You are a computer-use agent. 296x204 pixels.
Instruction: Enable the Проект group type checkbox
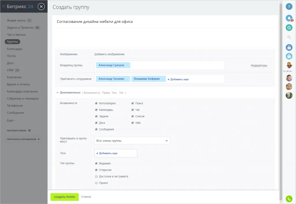click(x=96, y=183)
